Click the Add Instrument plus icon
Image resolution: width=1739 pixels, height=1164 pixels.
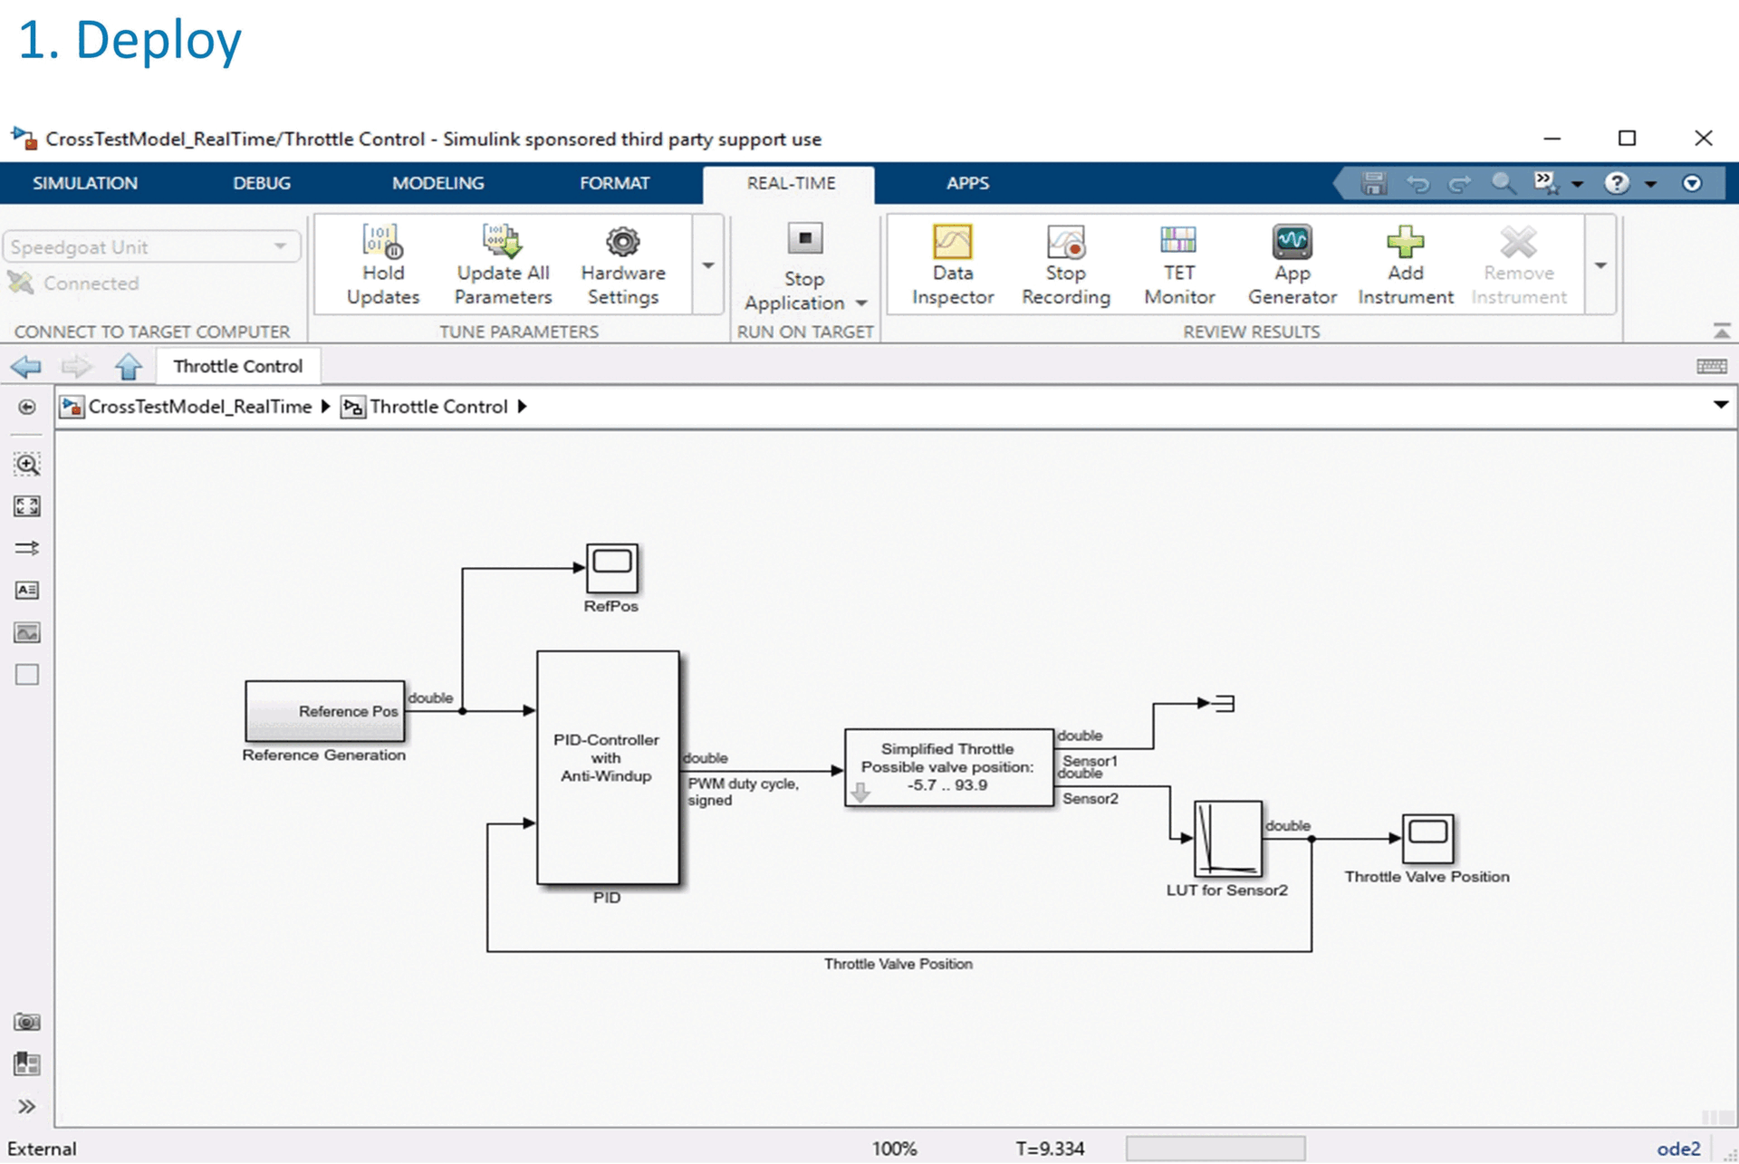click(x=1405, y=242)
